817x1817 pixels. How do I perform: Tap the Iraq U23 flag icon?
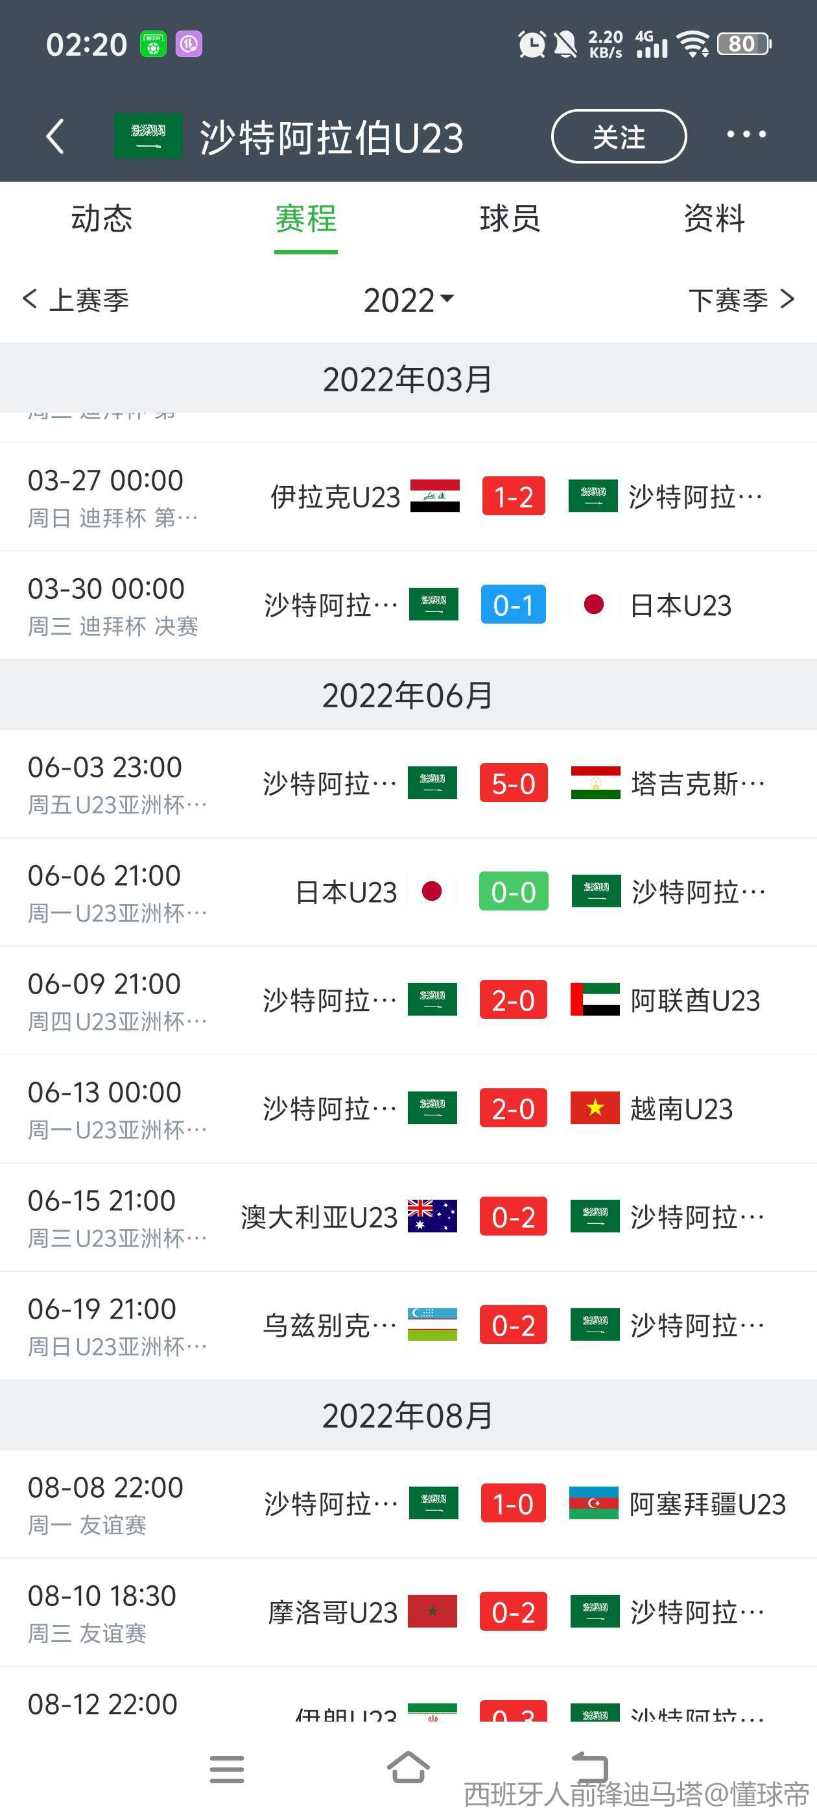tap(435, 496)
